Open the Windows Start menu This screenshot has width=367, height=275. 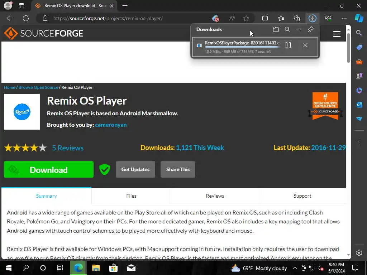[9, 268]
